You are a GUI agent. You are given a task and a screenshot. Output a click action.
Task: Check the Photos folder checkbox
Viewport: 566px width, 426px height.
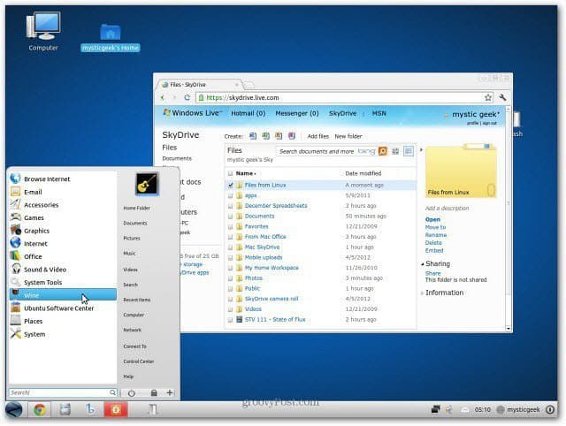click(x=230, y=278)
